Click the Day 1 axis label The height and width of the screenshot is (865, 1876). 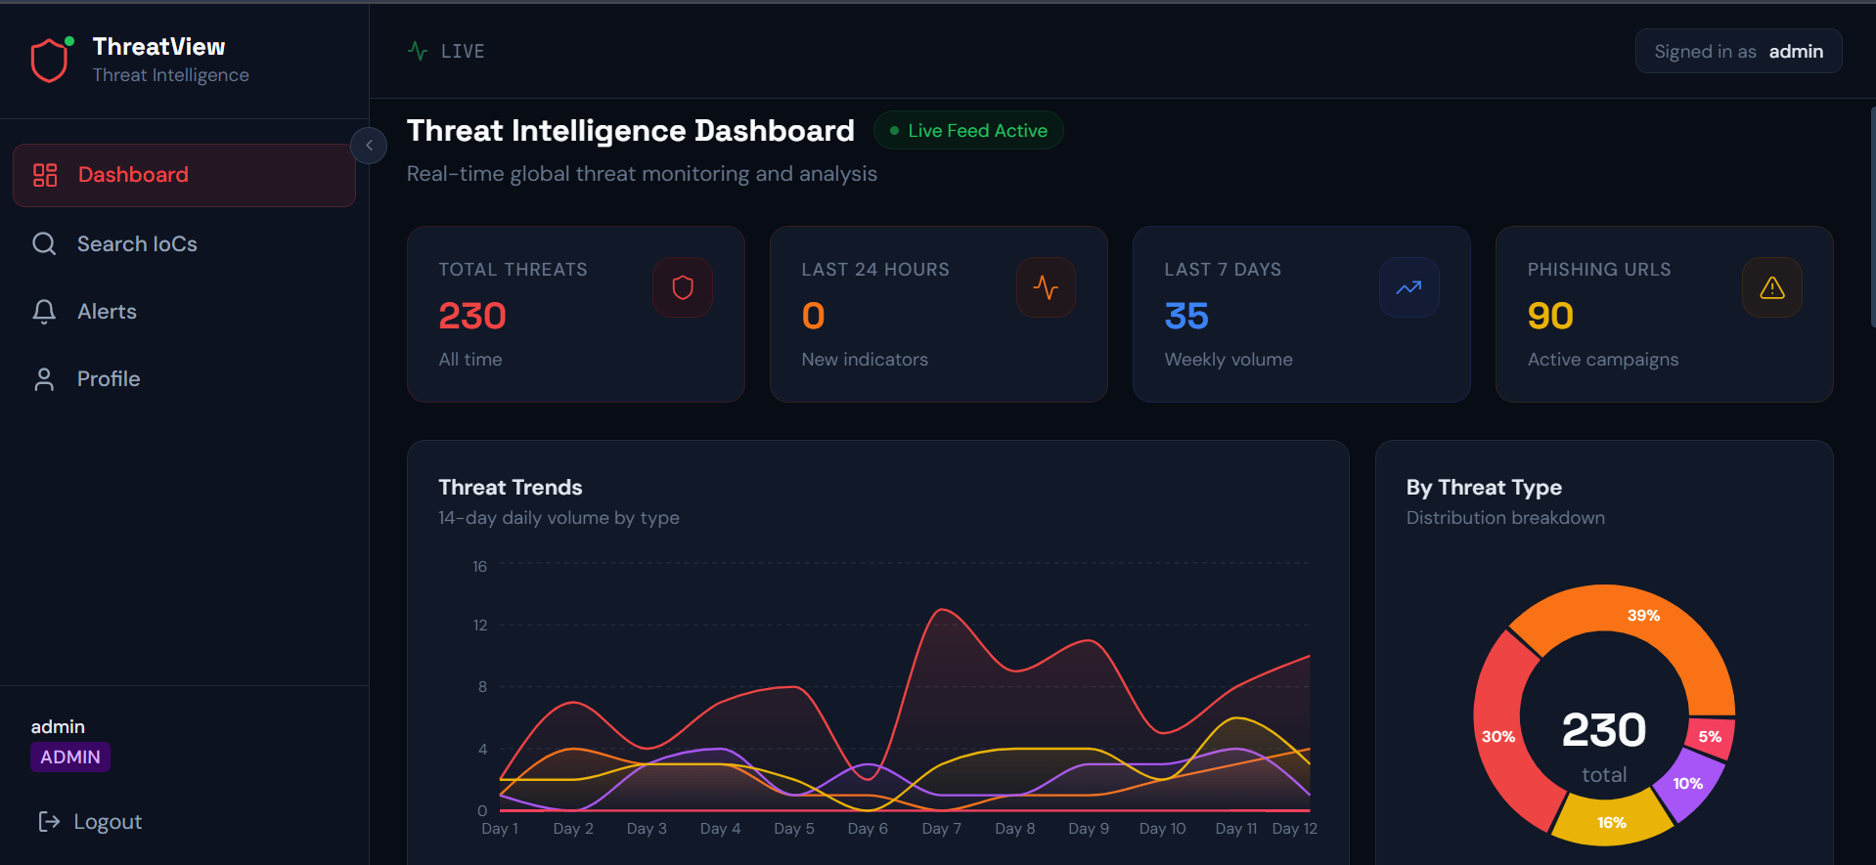tap(500, 829)
